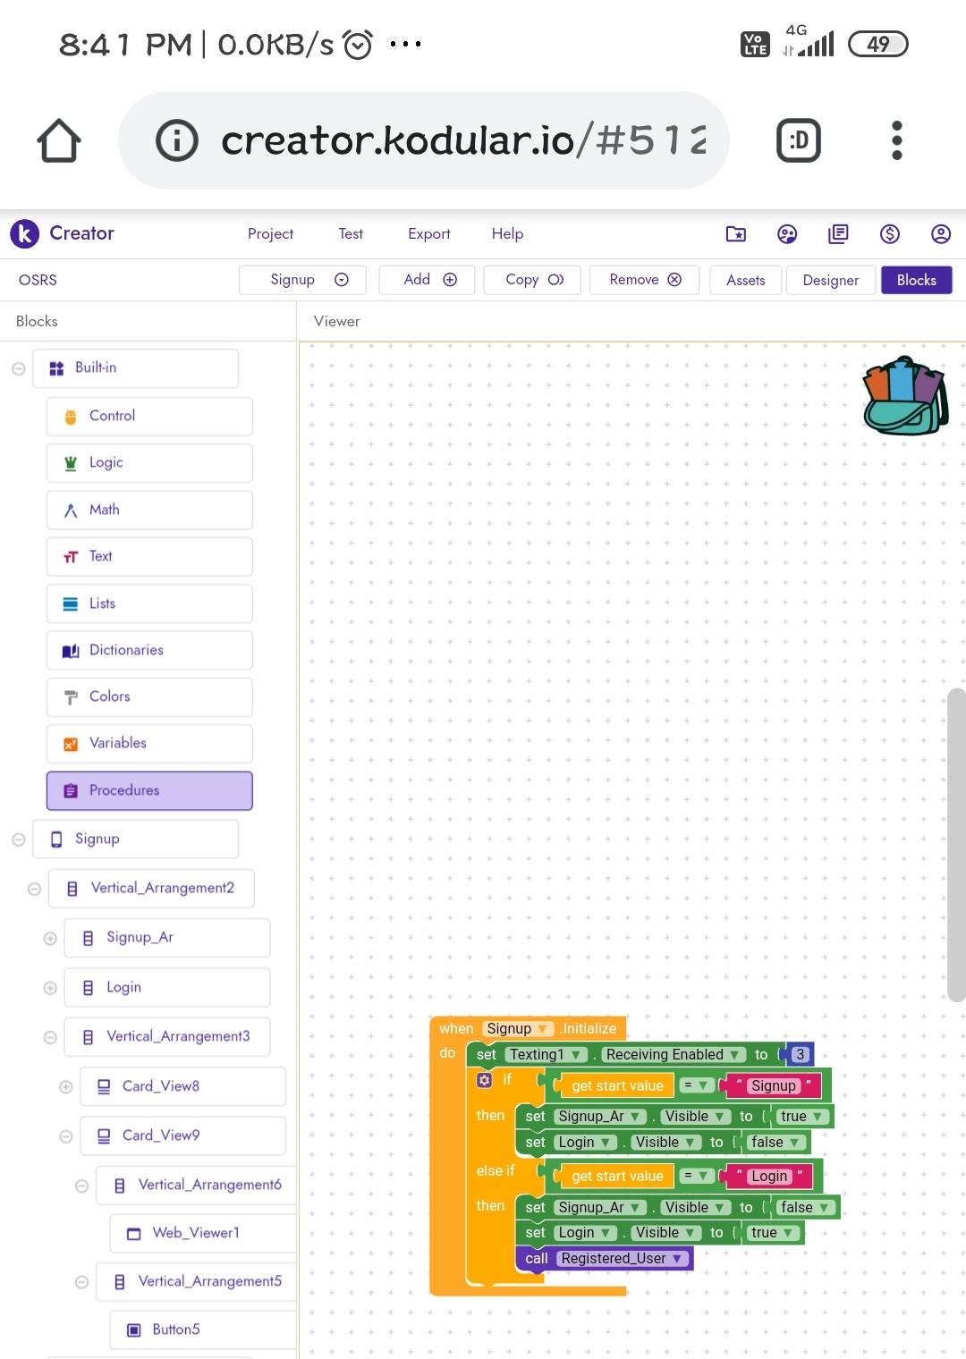Open the Text blocks category
This screenshot has width=966, height=1359.
point(149,556)
